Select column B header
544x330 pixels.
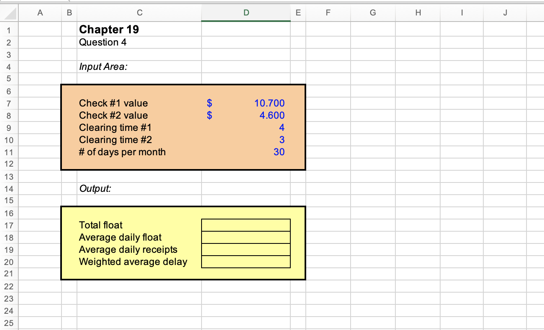pyautogui.click(x=69, y=13)
